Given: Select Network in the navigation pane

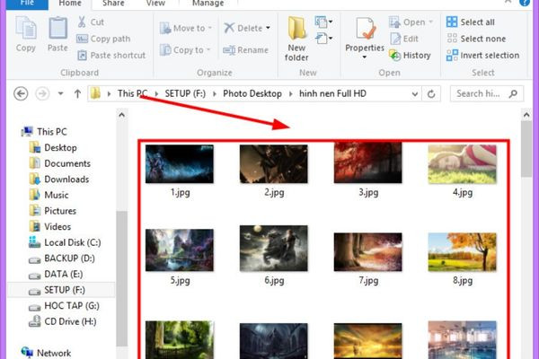Looking at the screenshot, I should coord(46,353).
